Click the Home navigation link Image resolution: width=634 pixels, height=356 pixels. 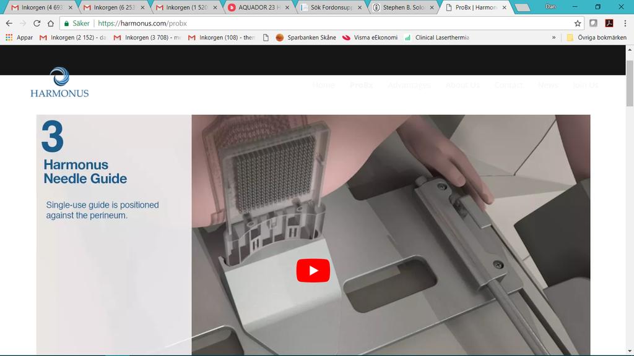(323, 85)
